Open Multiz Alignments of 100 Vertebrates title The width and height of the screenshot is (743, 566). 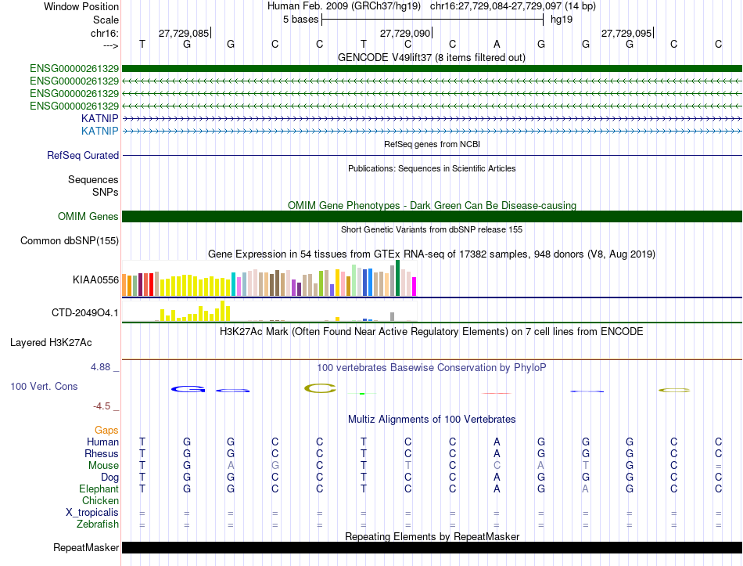(x=431, y=420)
